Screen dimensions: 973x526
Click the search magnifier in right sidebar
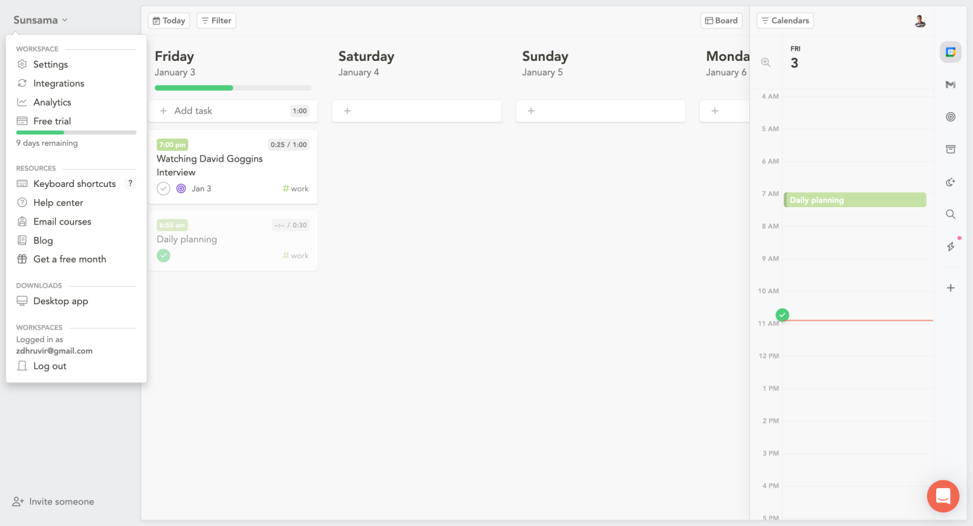click(x=950, y=214)
